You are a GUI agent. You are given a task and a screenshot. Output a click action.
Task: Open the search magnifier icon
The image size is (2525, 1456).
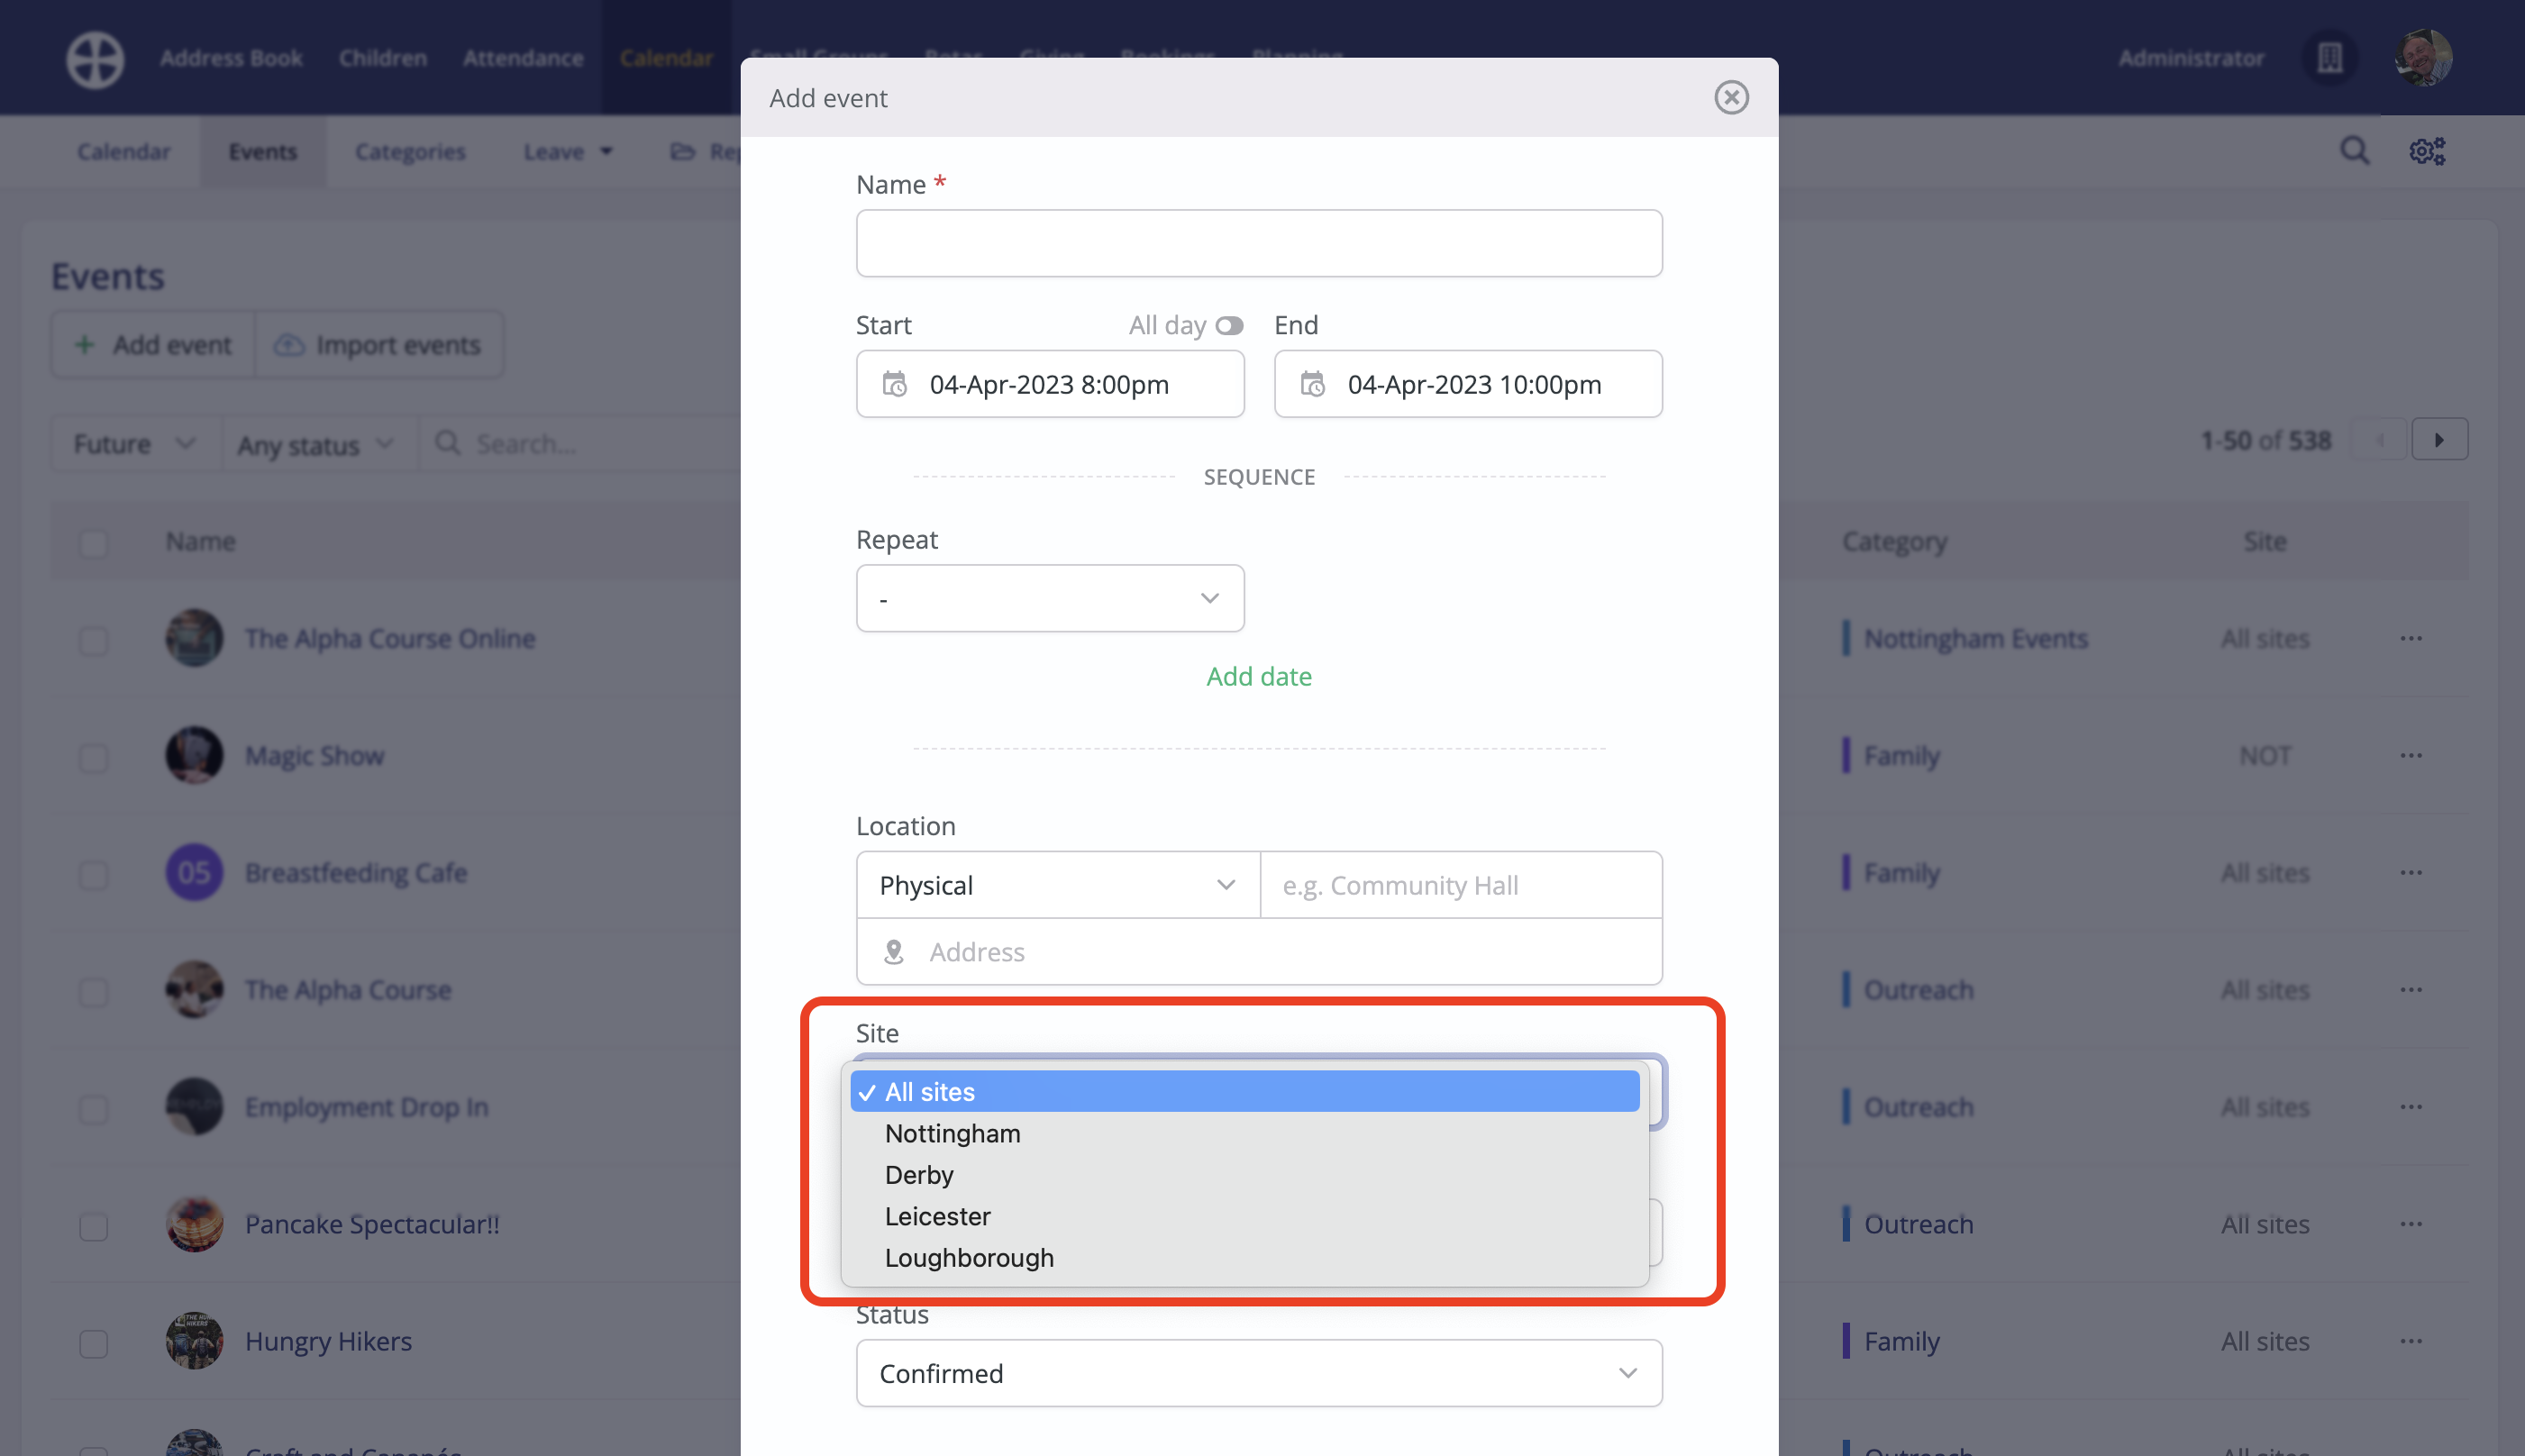coord(2354,151)
